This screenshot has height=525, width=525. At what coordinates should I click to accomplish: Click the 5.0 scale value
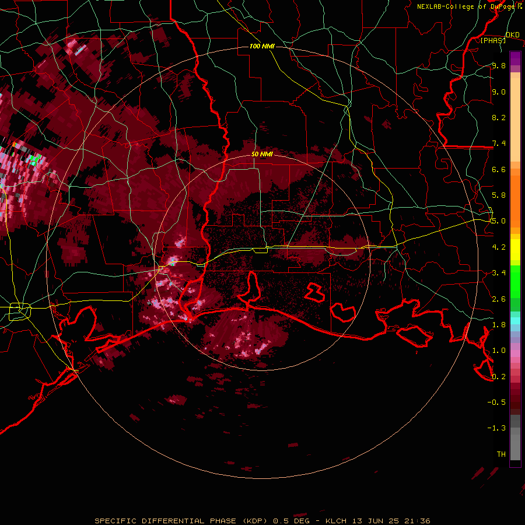(x=499, y=221)
